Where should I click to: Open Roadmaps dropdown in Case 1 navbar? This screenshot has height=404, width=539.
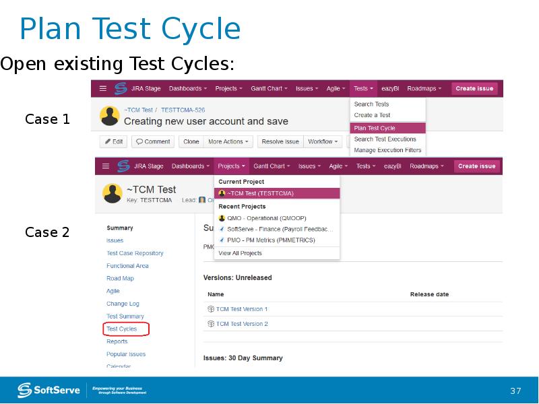pyautogui.click(x=424, y=89)
